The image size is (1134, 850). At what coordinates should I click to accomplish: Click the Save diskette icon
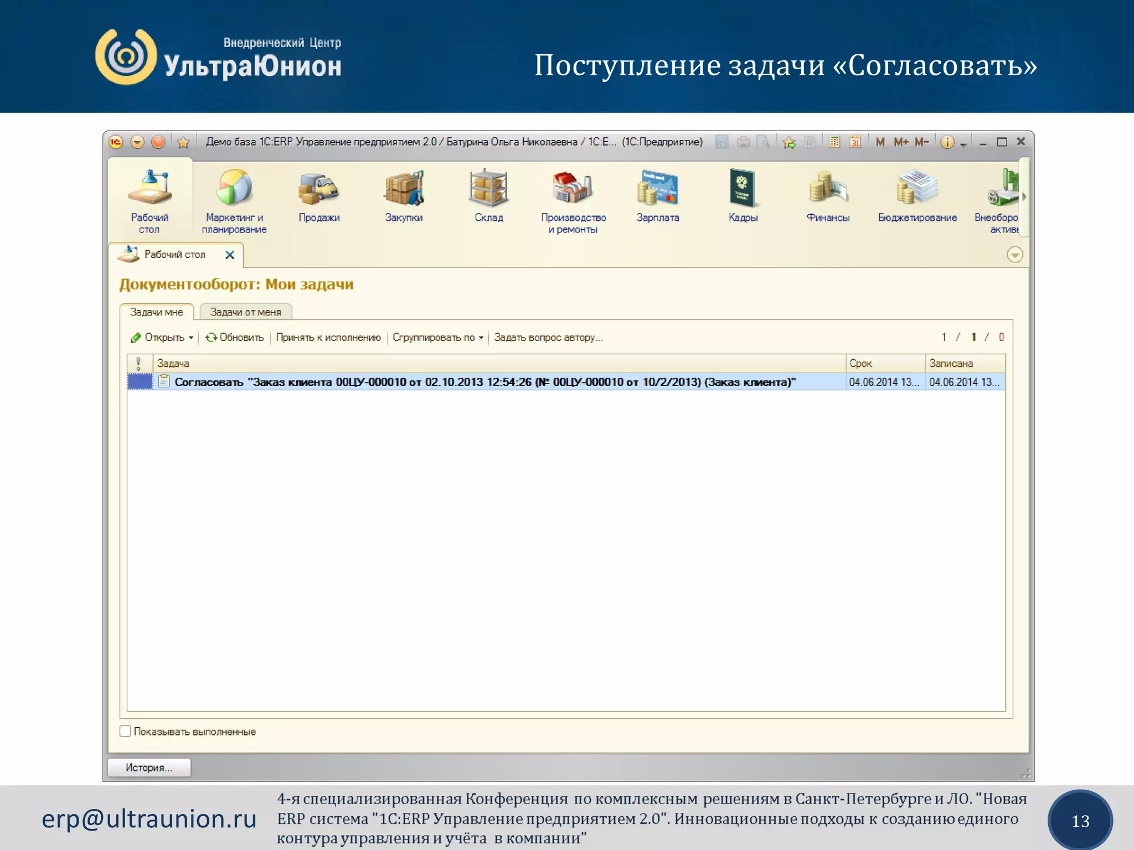721,142
